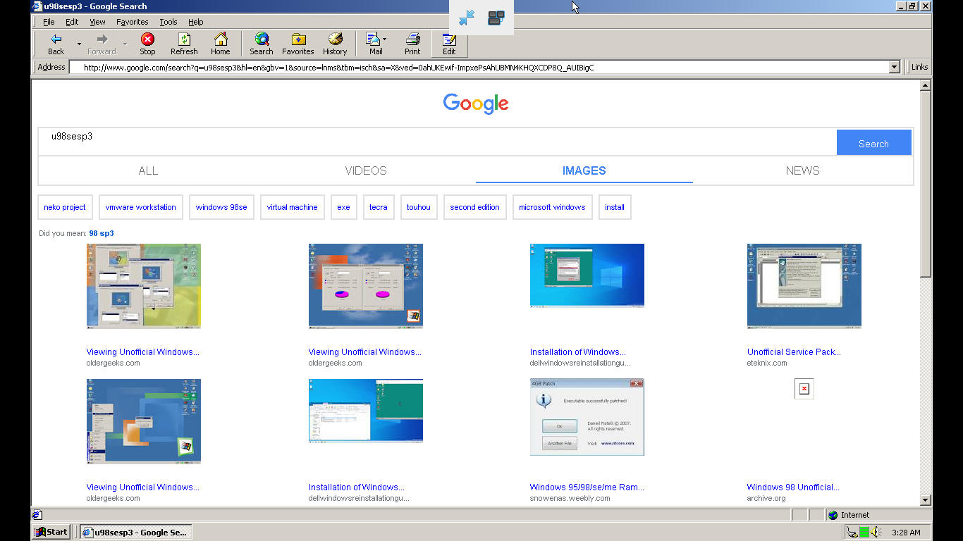Click the Google Search taskbar window button
Screen dimensions: 963x541
tap(135, 532)
